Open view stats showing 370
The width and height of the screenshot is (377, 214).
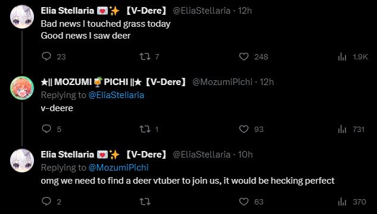tap(342, 202)
